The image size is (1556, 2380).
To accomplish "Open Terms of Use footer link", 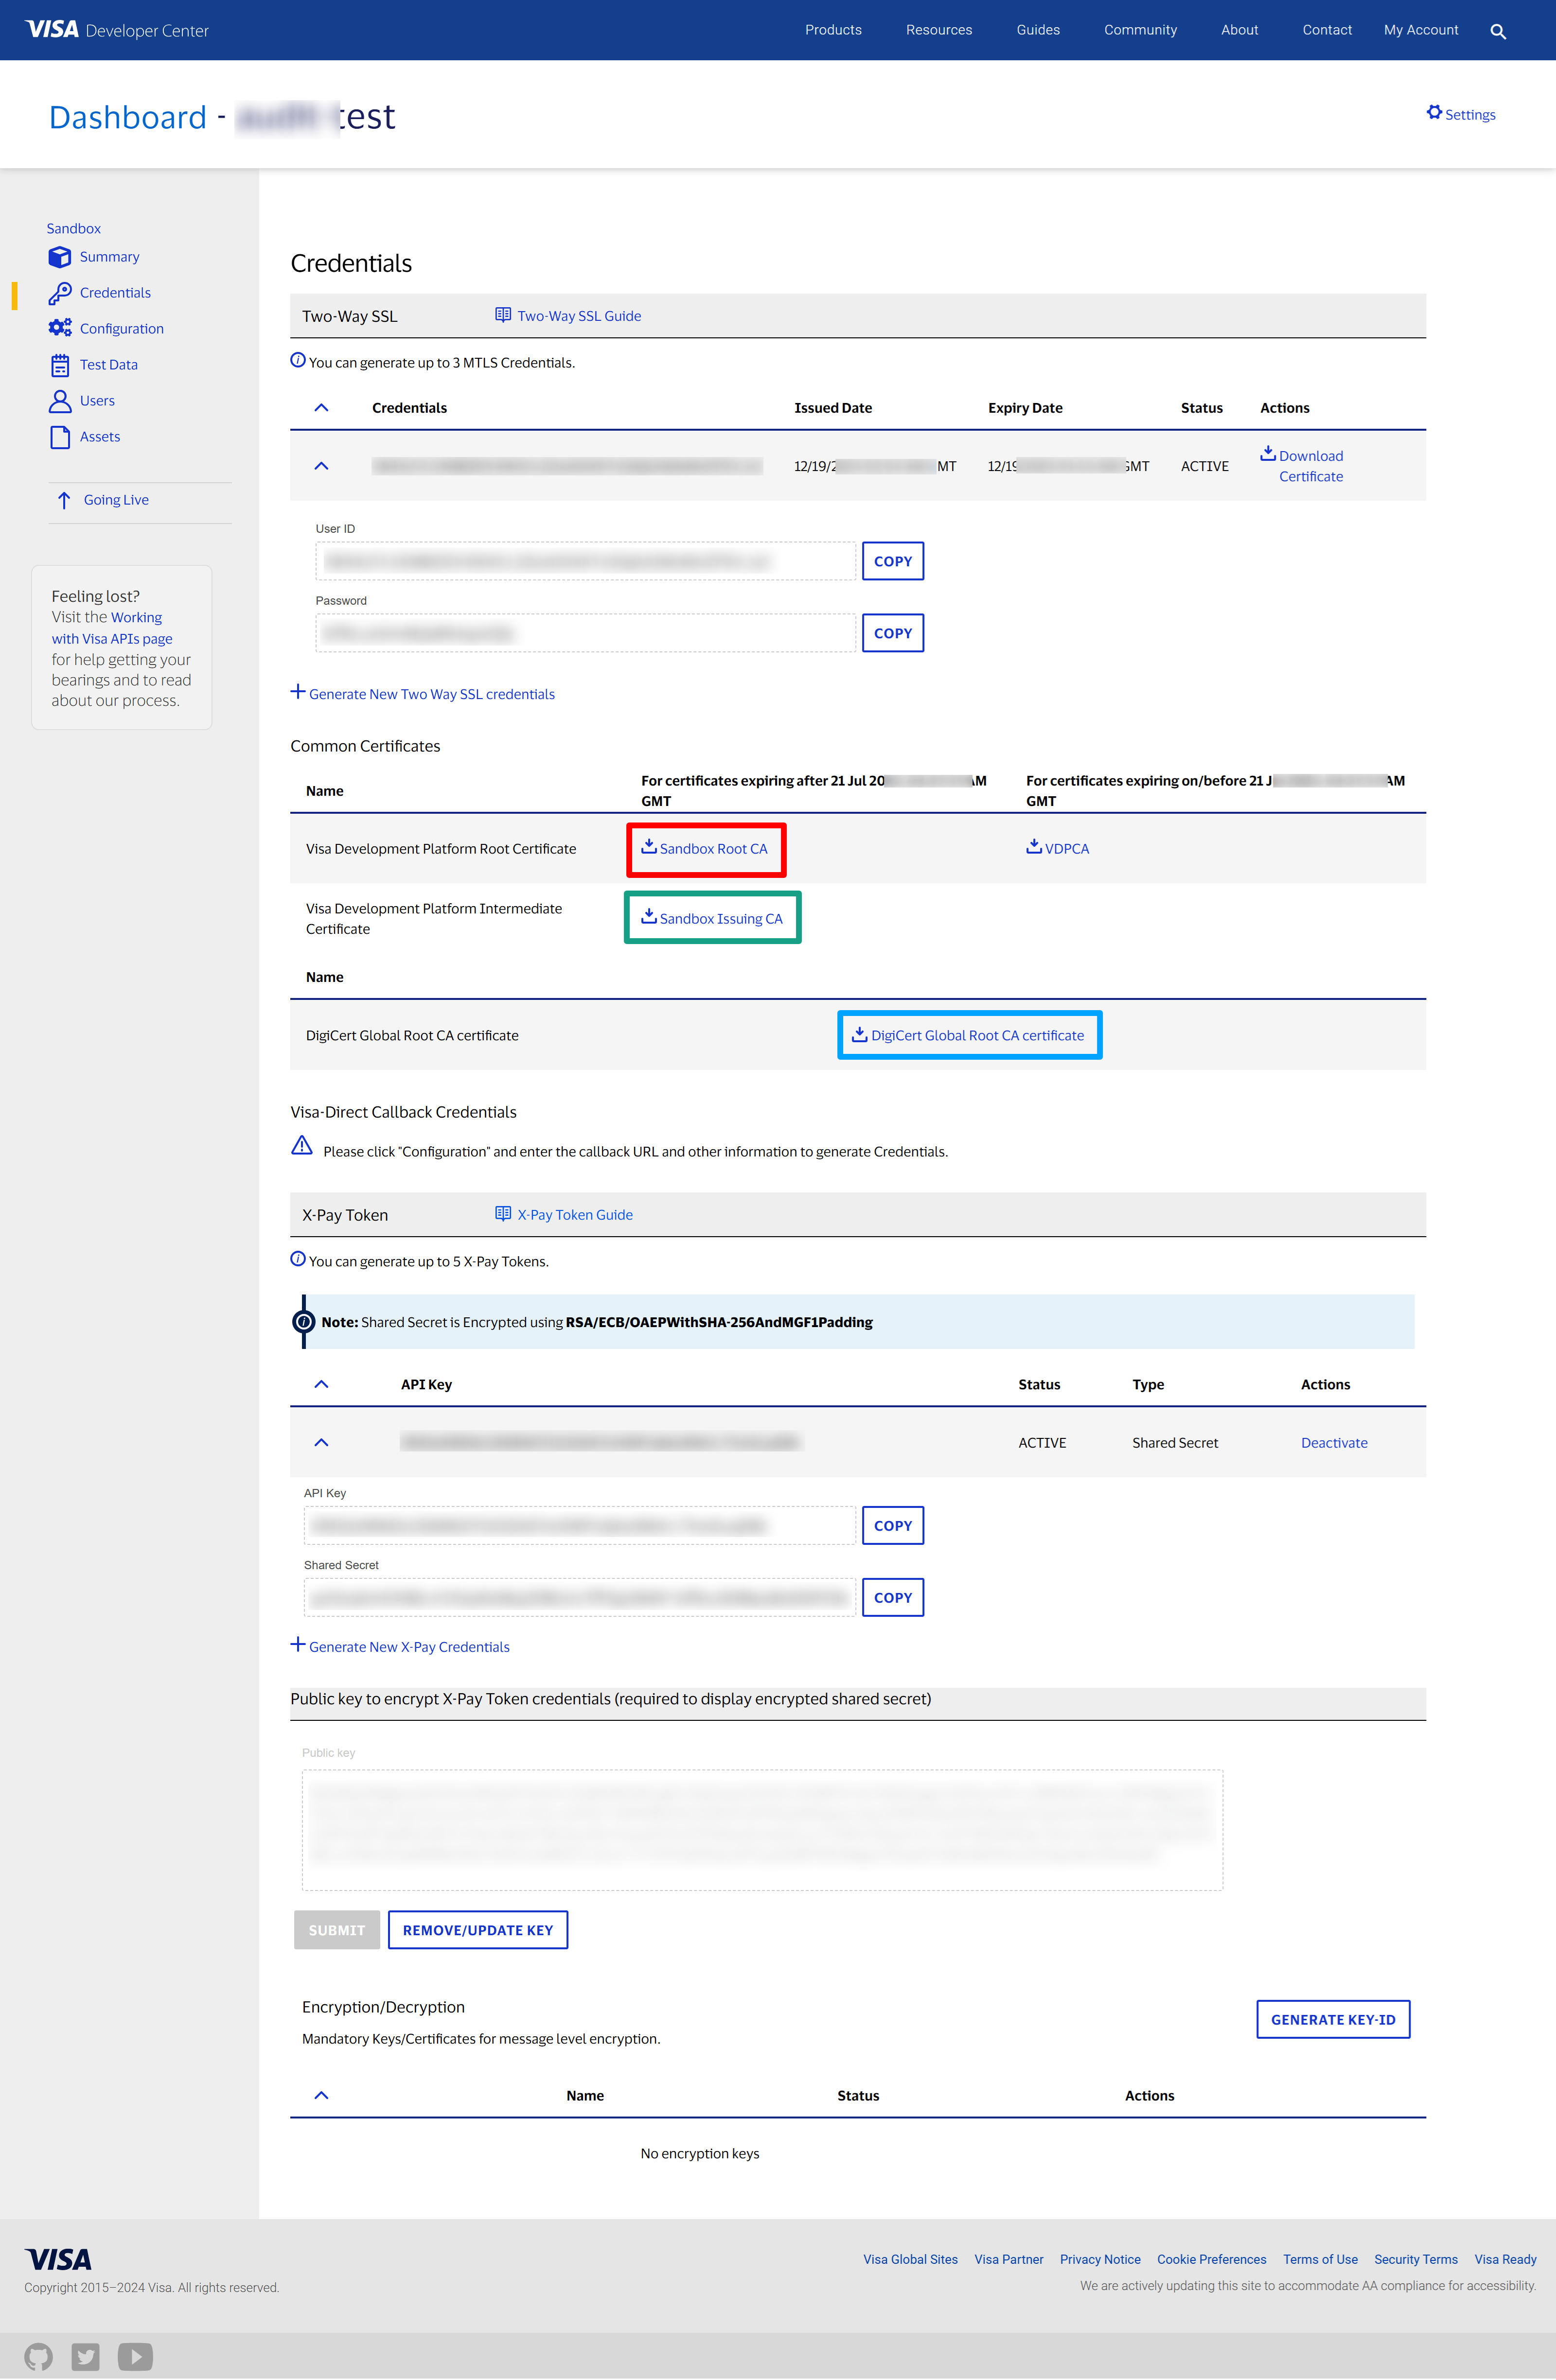I will tap(1320, 2260).
